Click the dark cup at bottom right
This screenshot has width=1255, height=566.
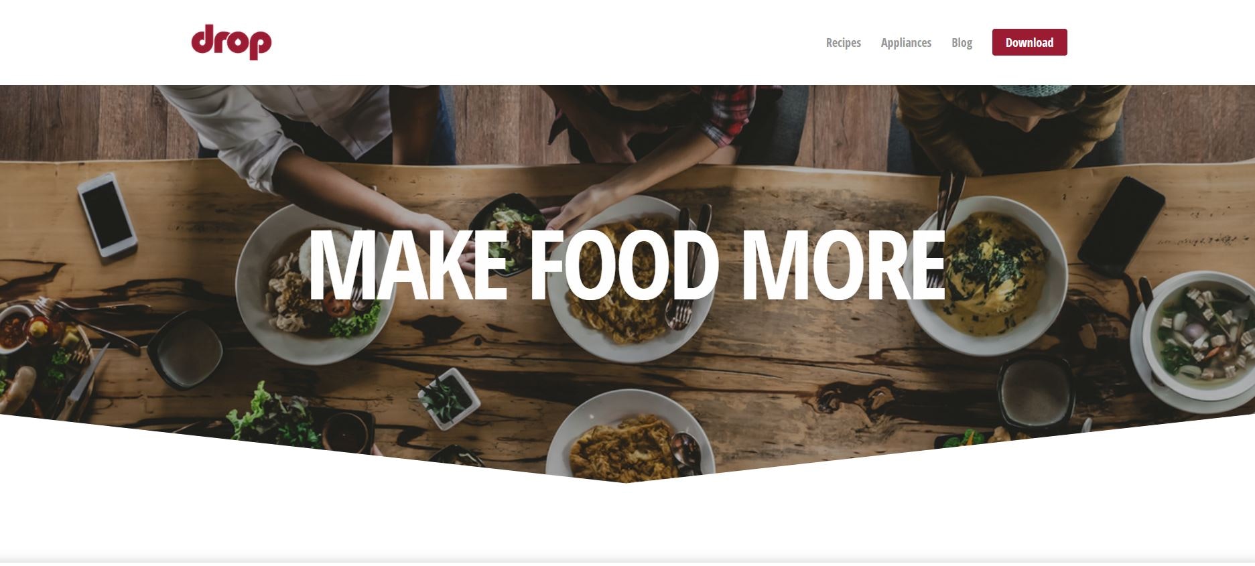point(1035,392)
